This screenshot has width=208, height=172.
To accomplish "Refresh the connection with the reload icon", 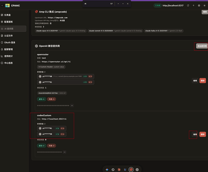I will pyautogui.click(x=188, y=6).
